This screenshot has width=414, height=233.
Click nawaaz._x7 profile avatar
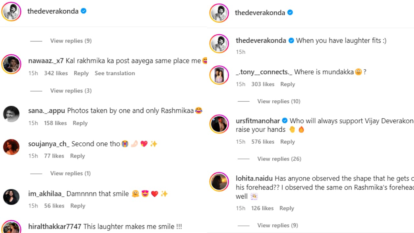point(12,64)
